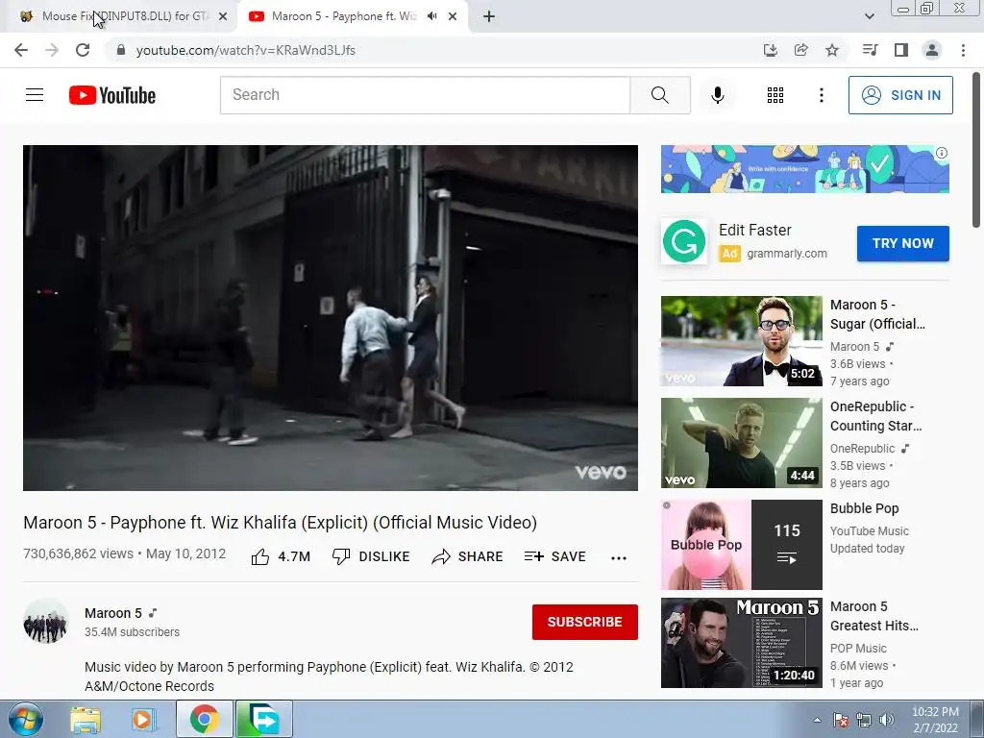Go to YouTube home via logo
984x738 pixels.
point(112,95)
